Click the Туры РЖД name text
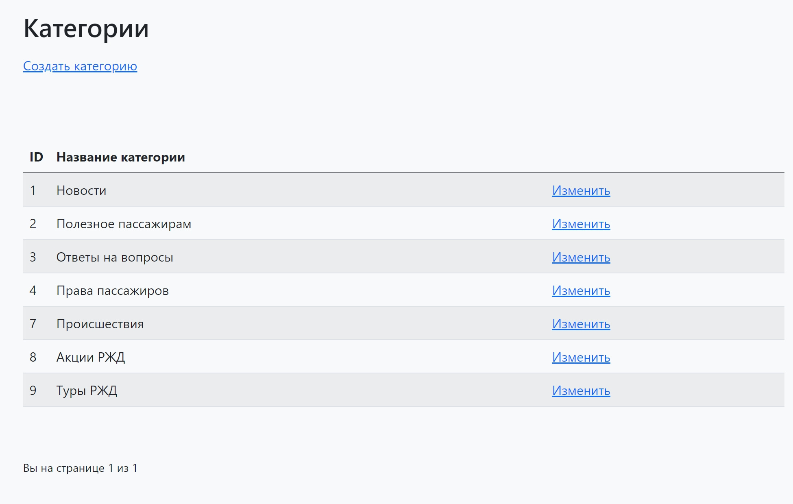This screenshot has width=793, height=504. (87, 391)
